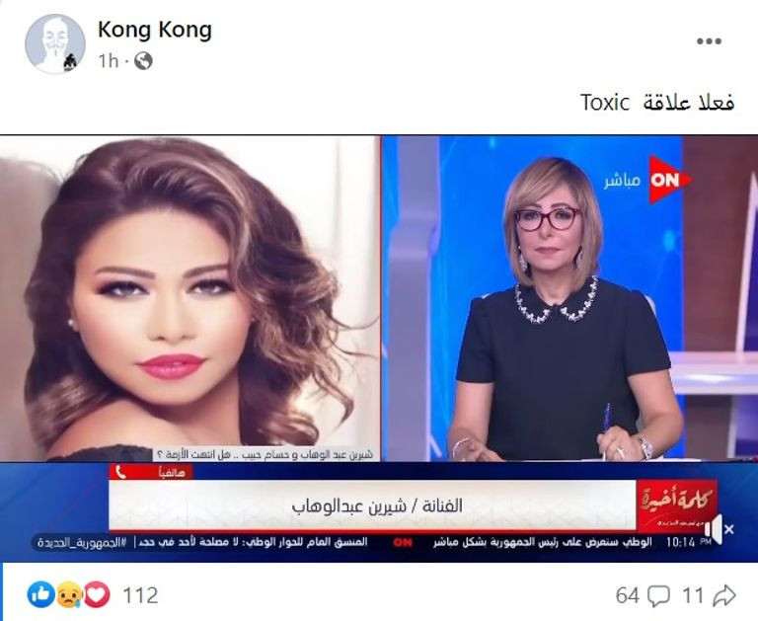Screen dimensions: 758x621
Task: Open the three-dots post options menu
Action: click(x=709, y=41)
